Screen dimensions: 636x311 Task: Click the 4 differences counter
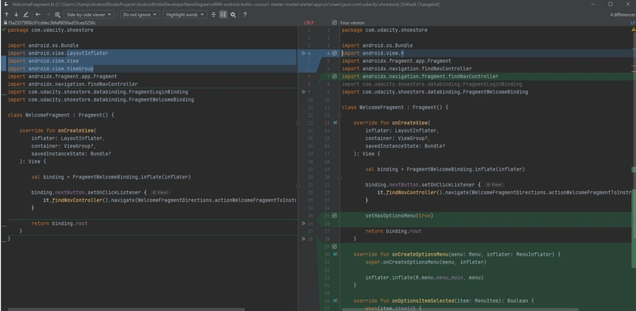[x=622, y=14]
